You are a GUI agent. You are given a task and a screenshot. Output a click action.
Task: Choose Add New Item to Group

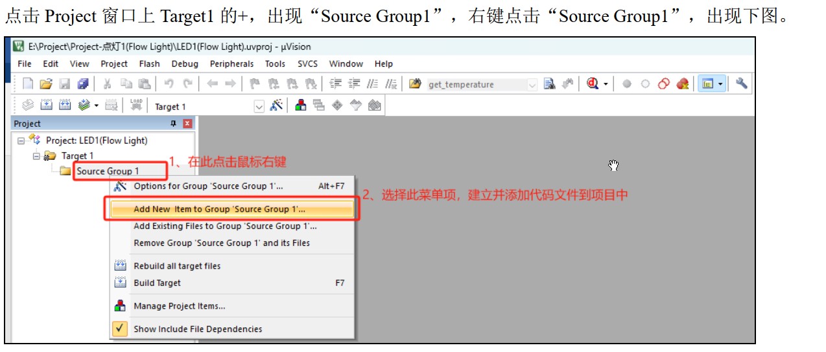pos(232,210)
